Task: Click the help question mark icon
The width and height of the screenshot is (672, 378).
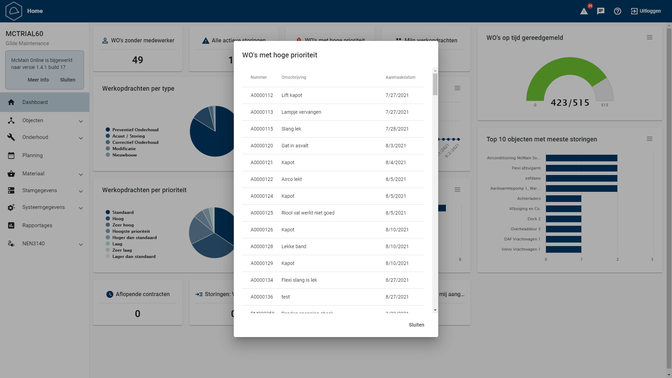Action: 617,11
